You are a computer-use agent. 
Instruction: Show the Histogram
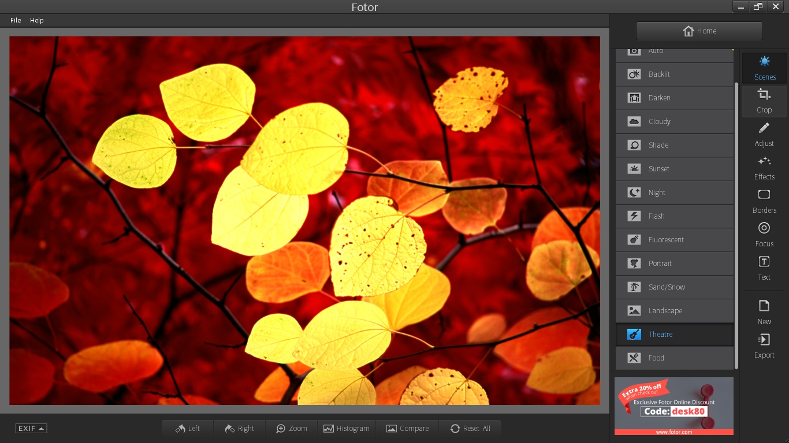point(347,428)
